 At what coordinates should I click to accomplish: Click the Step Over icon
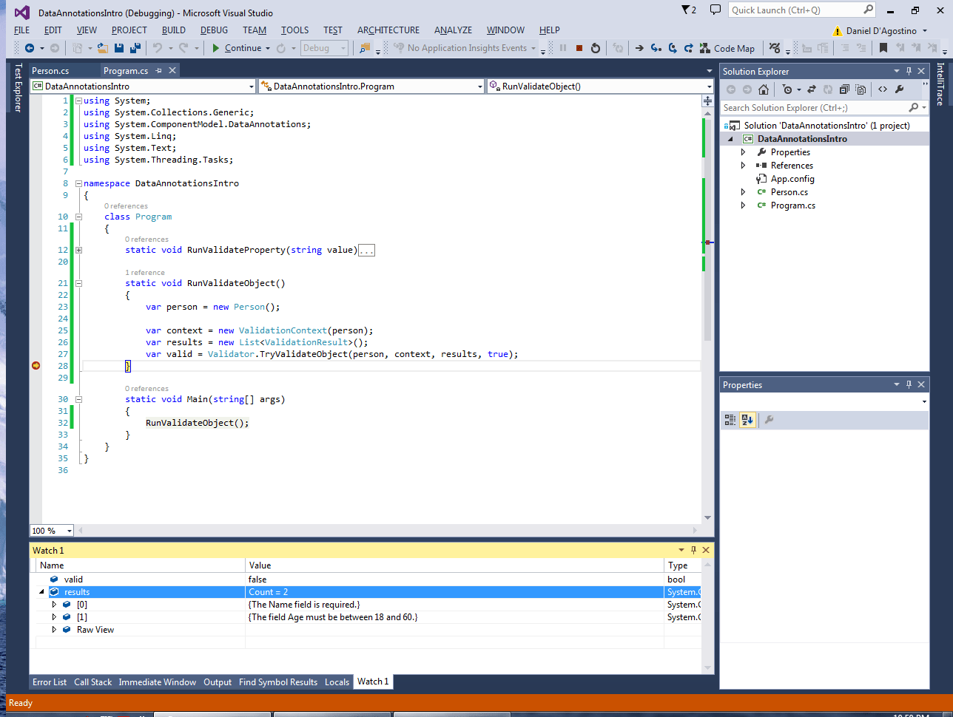[x=673, y=48]
